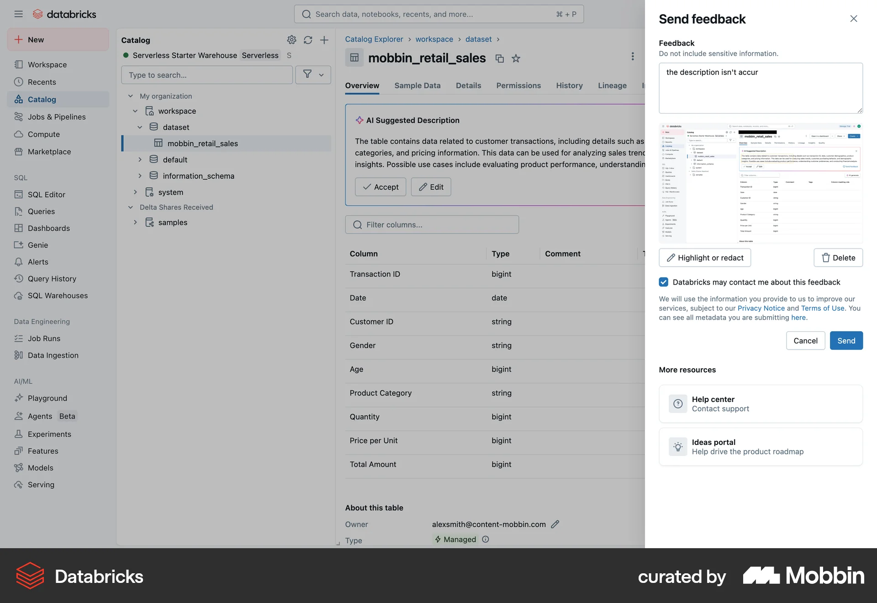Collapse the workspace catalog tree node
Image resolution: width=877 pixels, height=603 pixels.
point(135,111)
